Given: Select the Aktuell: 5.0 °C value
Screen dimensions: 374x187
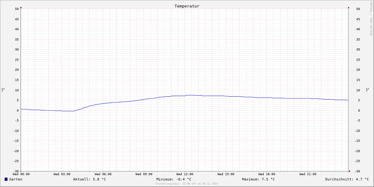Looking at the screenshot, I should [89, 179].
